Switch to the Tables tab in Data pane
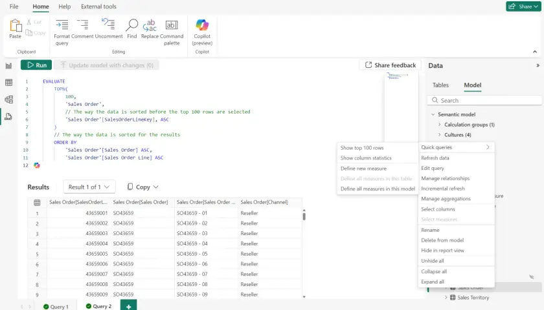This screenshot has height=310, width=544. point(440,85)
